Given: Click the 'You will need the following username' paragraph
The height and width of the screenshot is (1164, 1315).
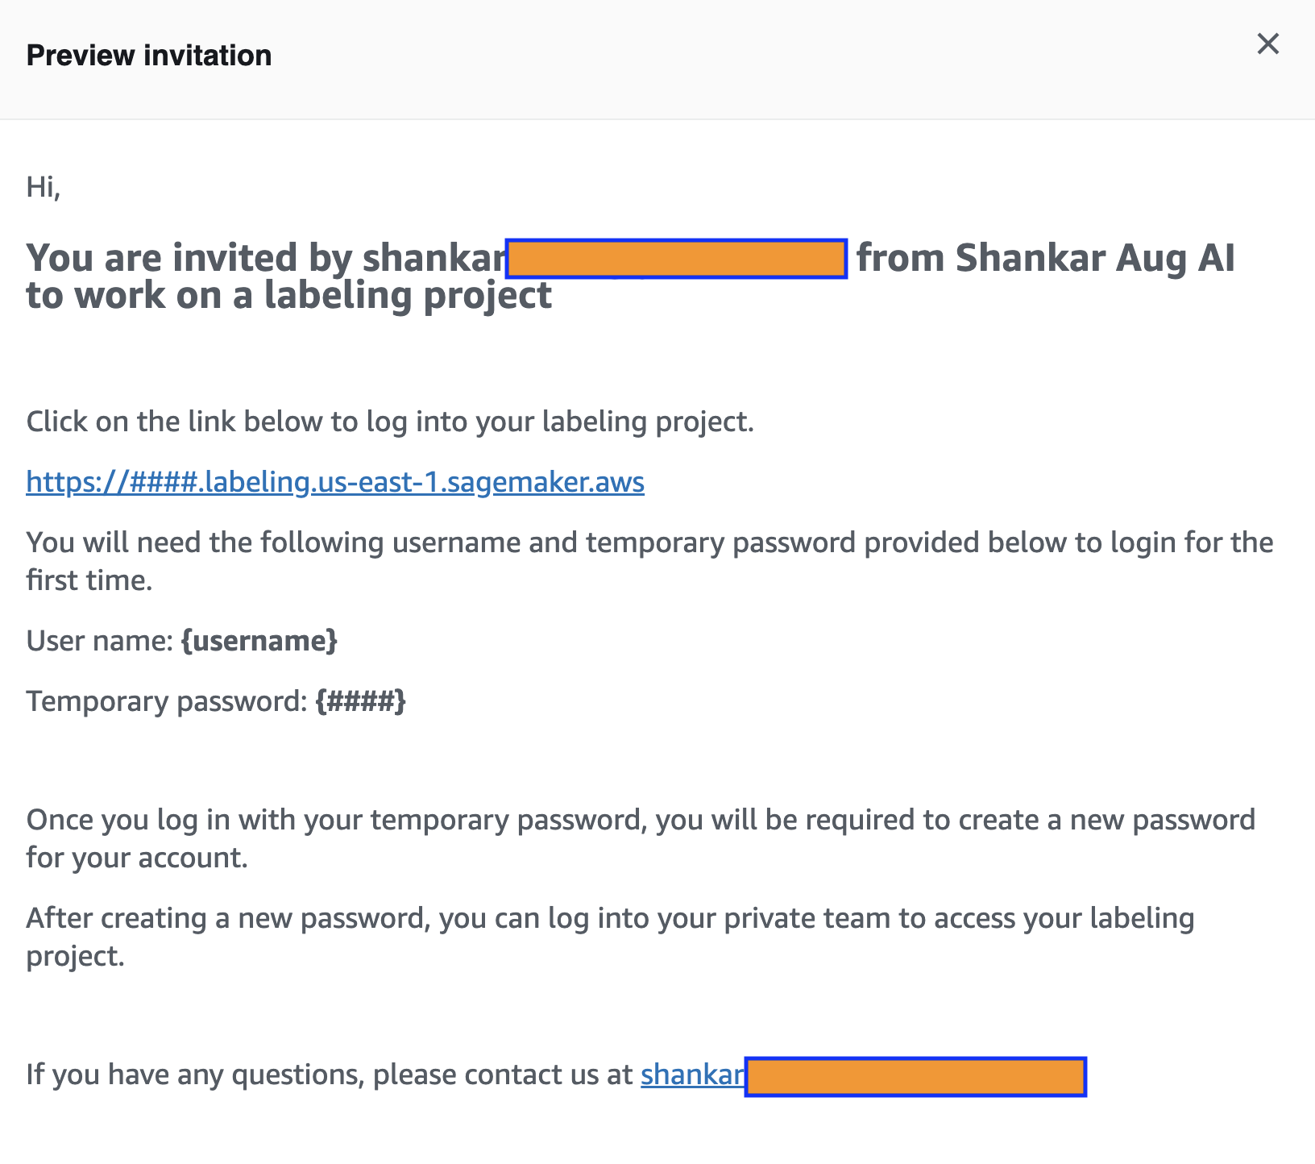Looking at the screenshot, I should [649, 543].
